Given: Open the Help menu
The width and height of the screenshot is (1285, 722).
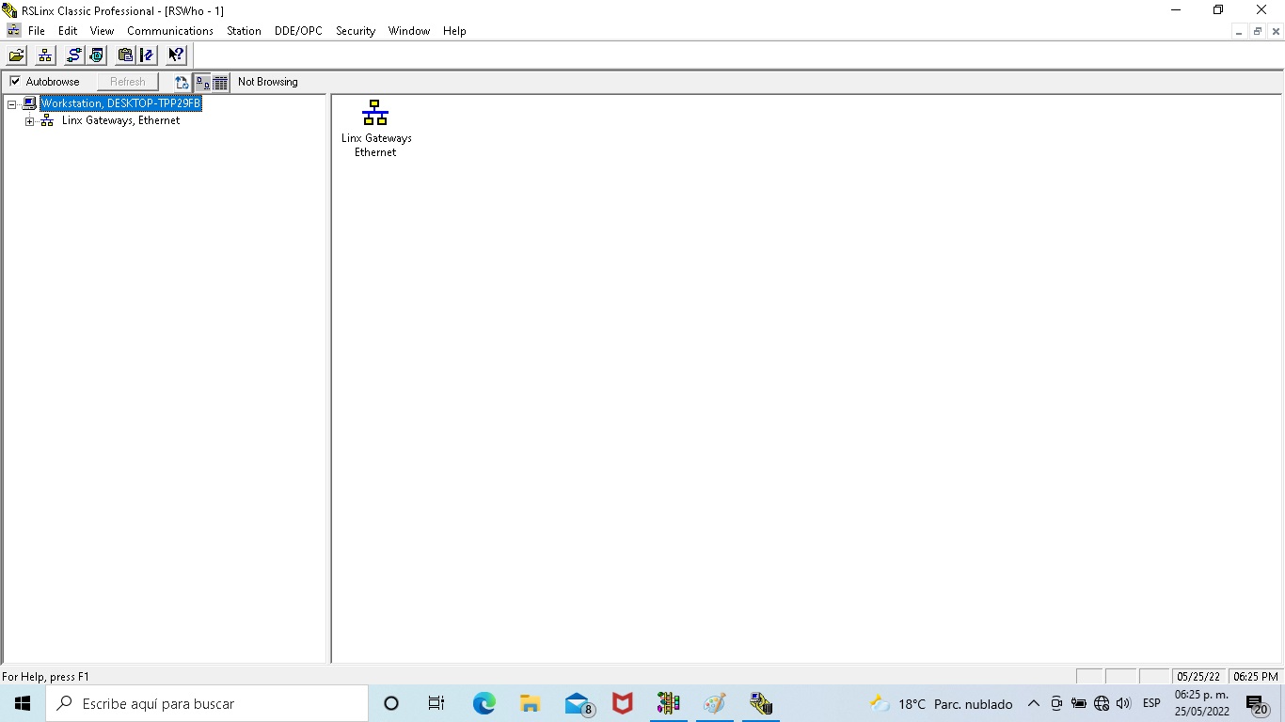Looking at the screenshot, I should (x=454, y=31).
